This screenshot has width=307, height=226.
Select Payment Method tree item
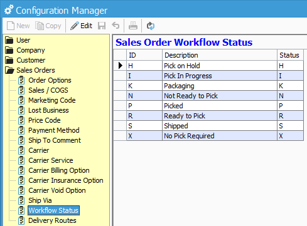point(54,130)
